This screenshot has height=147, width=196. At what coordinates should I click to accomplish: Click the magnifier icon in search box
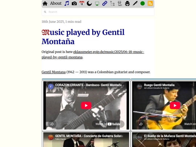click(45, 12)
